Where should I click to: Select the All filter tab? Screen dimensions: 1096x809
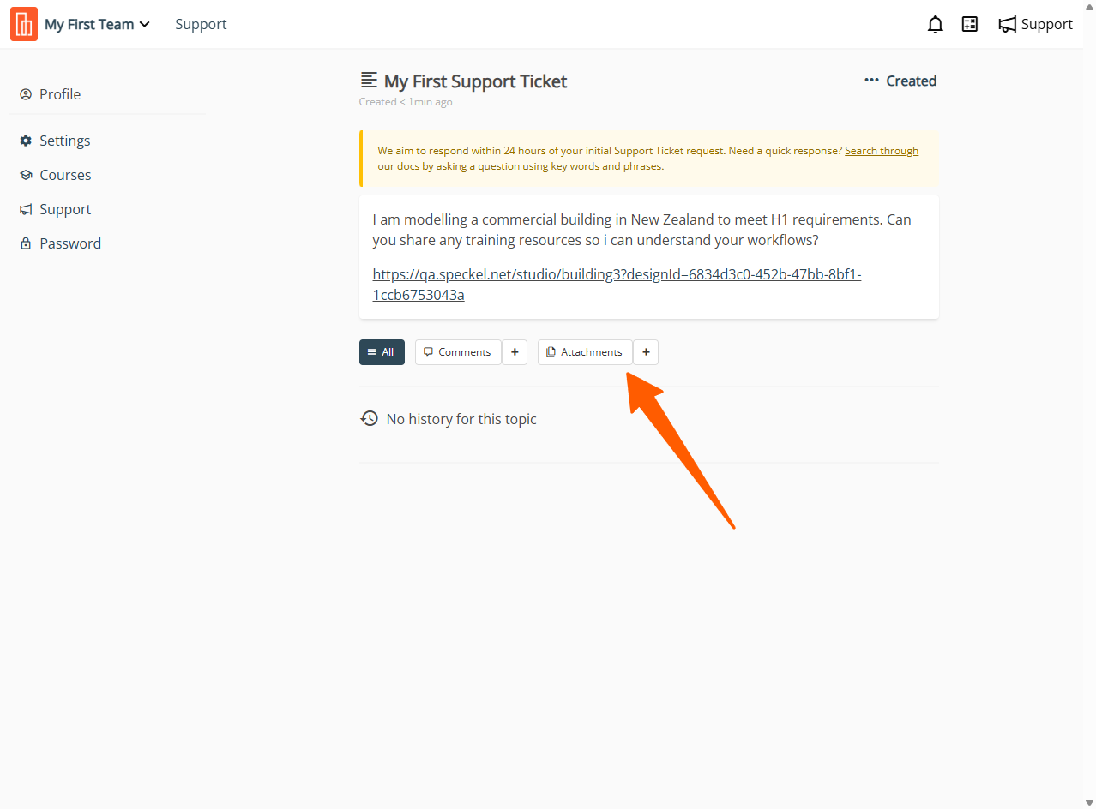[x=382, y=352]
